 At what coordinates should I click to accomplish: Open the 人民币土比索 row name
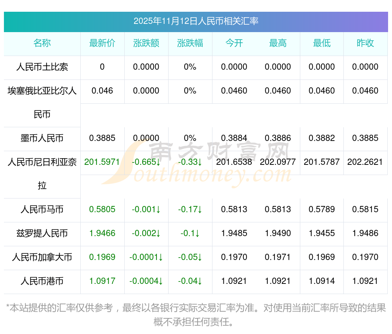coord(42,67)
